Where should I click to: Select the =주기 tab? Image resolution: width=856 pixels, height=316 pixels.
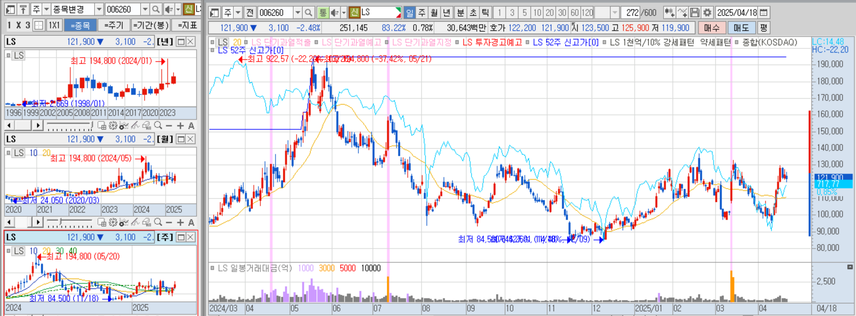(x=114, y=25)
